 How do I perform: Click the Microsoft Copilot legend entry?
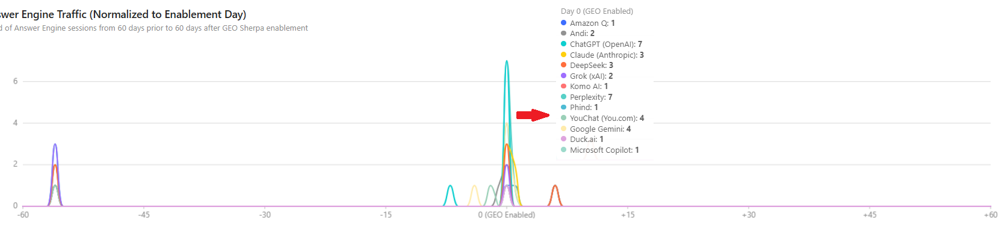[599, 150]
